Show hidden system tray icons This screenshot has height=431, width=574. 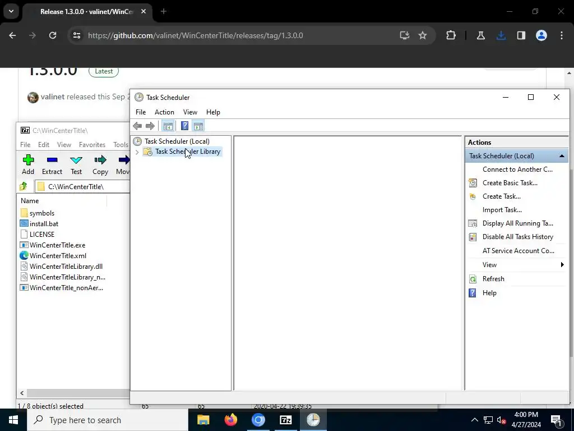point(474,420)
